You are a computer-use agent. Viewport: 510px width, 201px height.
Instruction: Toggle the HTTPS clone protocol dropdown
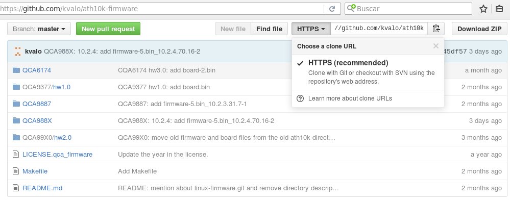pos(311,29)
